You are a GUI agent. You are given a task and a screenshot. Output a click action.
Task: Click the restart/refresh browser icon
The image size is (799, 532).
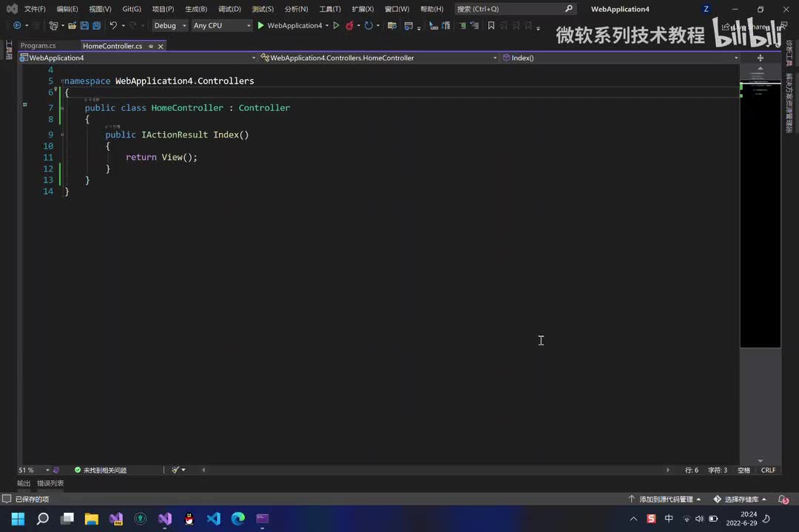(x=368, y=25)
